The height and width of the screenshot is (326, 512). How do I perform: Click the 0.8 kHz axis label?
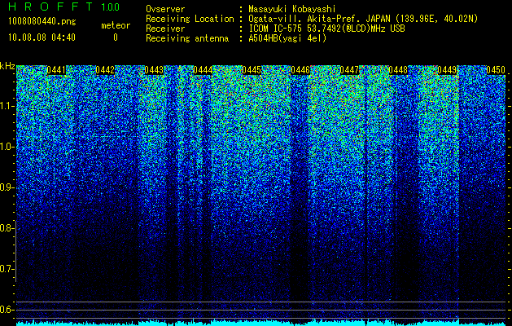(6, 228)
